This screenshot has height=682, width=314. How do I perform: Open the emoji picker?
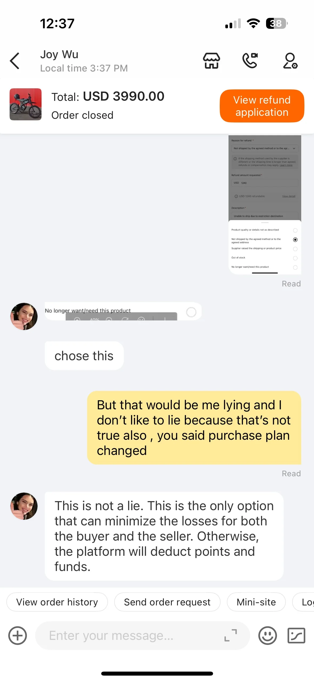pyautogui.click(x=267, y=635)
